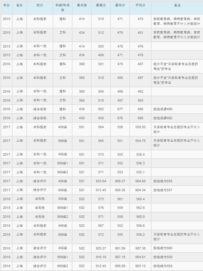203x271 pixels.
Task: Click highest score 928 in 2016 综合录取 文科
Action: tap(101, 118)
